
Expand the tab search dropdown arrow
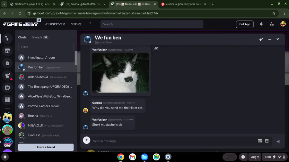click(x=4, y=4)
